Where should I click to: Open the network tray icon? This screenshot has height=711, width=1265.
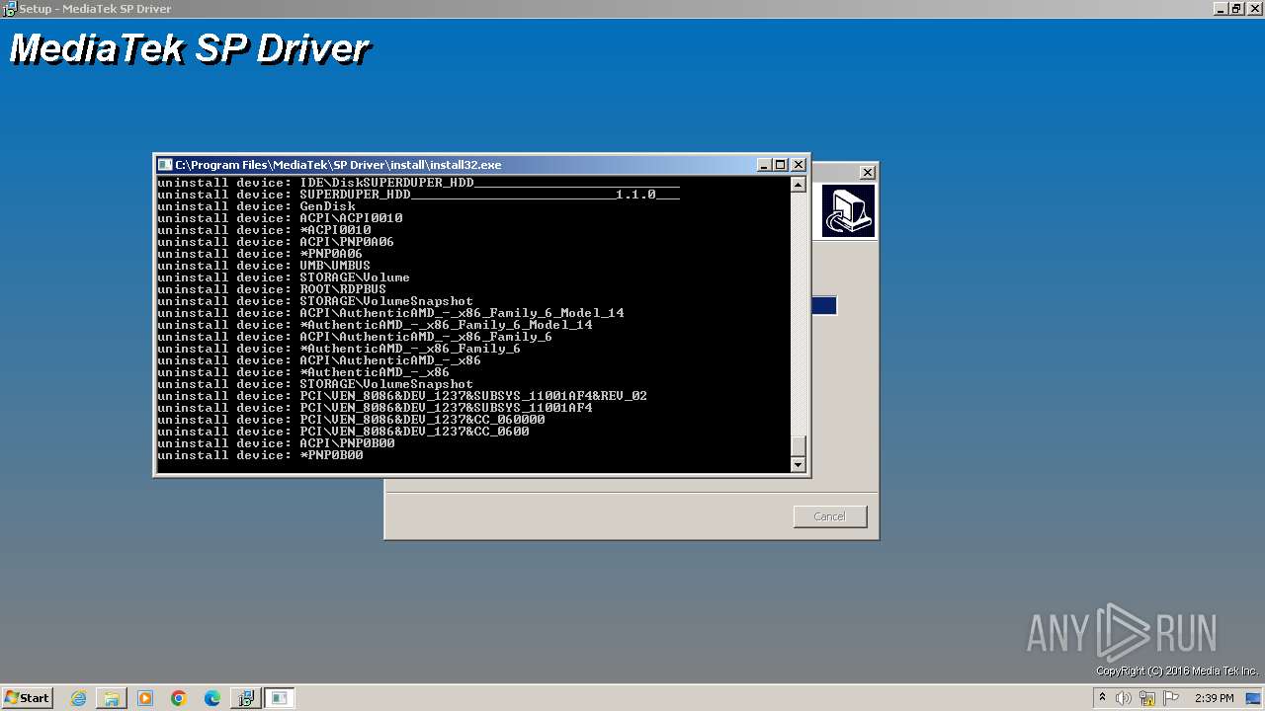(x=1147, y=698)
